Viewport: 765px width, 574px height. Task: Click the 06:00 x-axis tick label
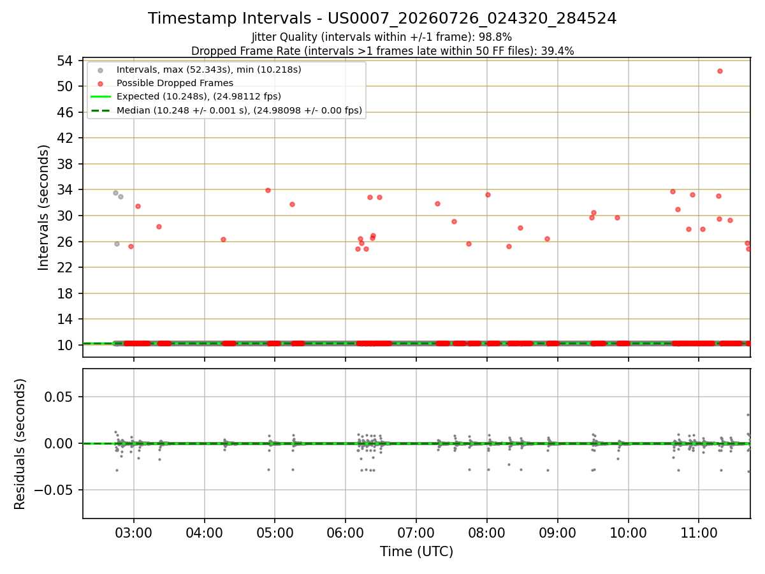tap(346, 534)
